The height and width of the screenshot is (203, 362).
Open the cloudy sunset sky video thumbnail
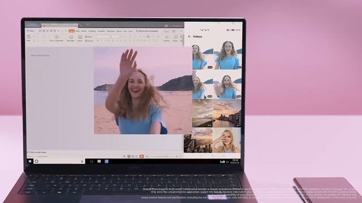point(202,113)
